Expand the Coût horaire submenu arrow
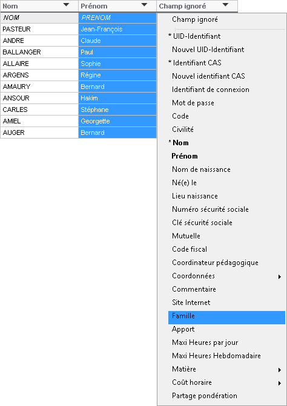This screenshot has height=406, width=287. (280, 383)
